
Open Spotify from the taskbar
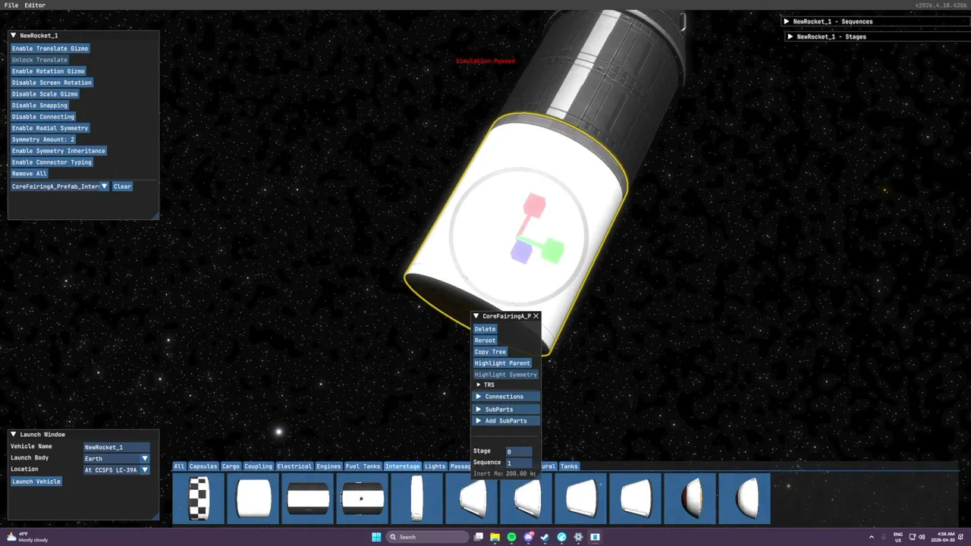pyautogui.click(x=512, y=537)
